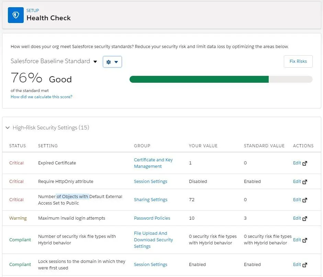Click the STANDARD VALUE column header
This screenshot has width=323, height=277.
click(x=264, y=146)
